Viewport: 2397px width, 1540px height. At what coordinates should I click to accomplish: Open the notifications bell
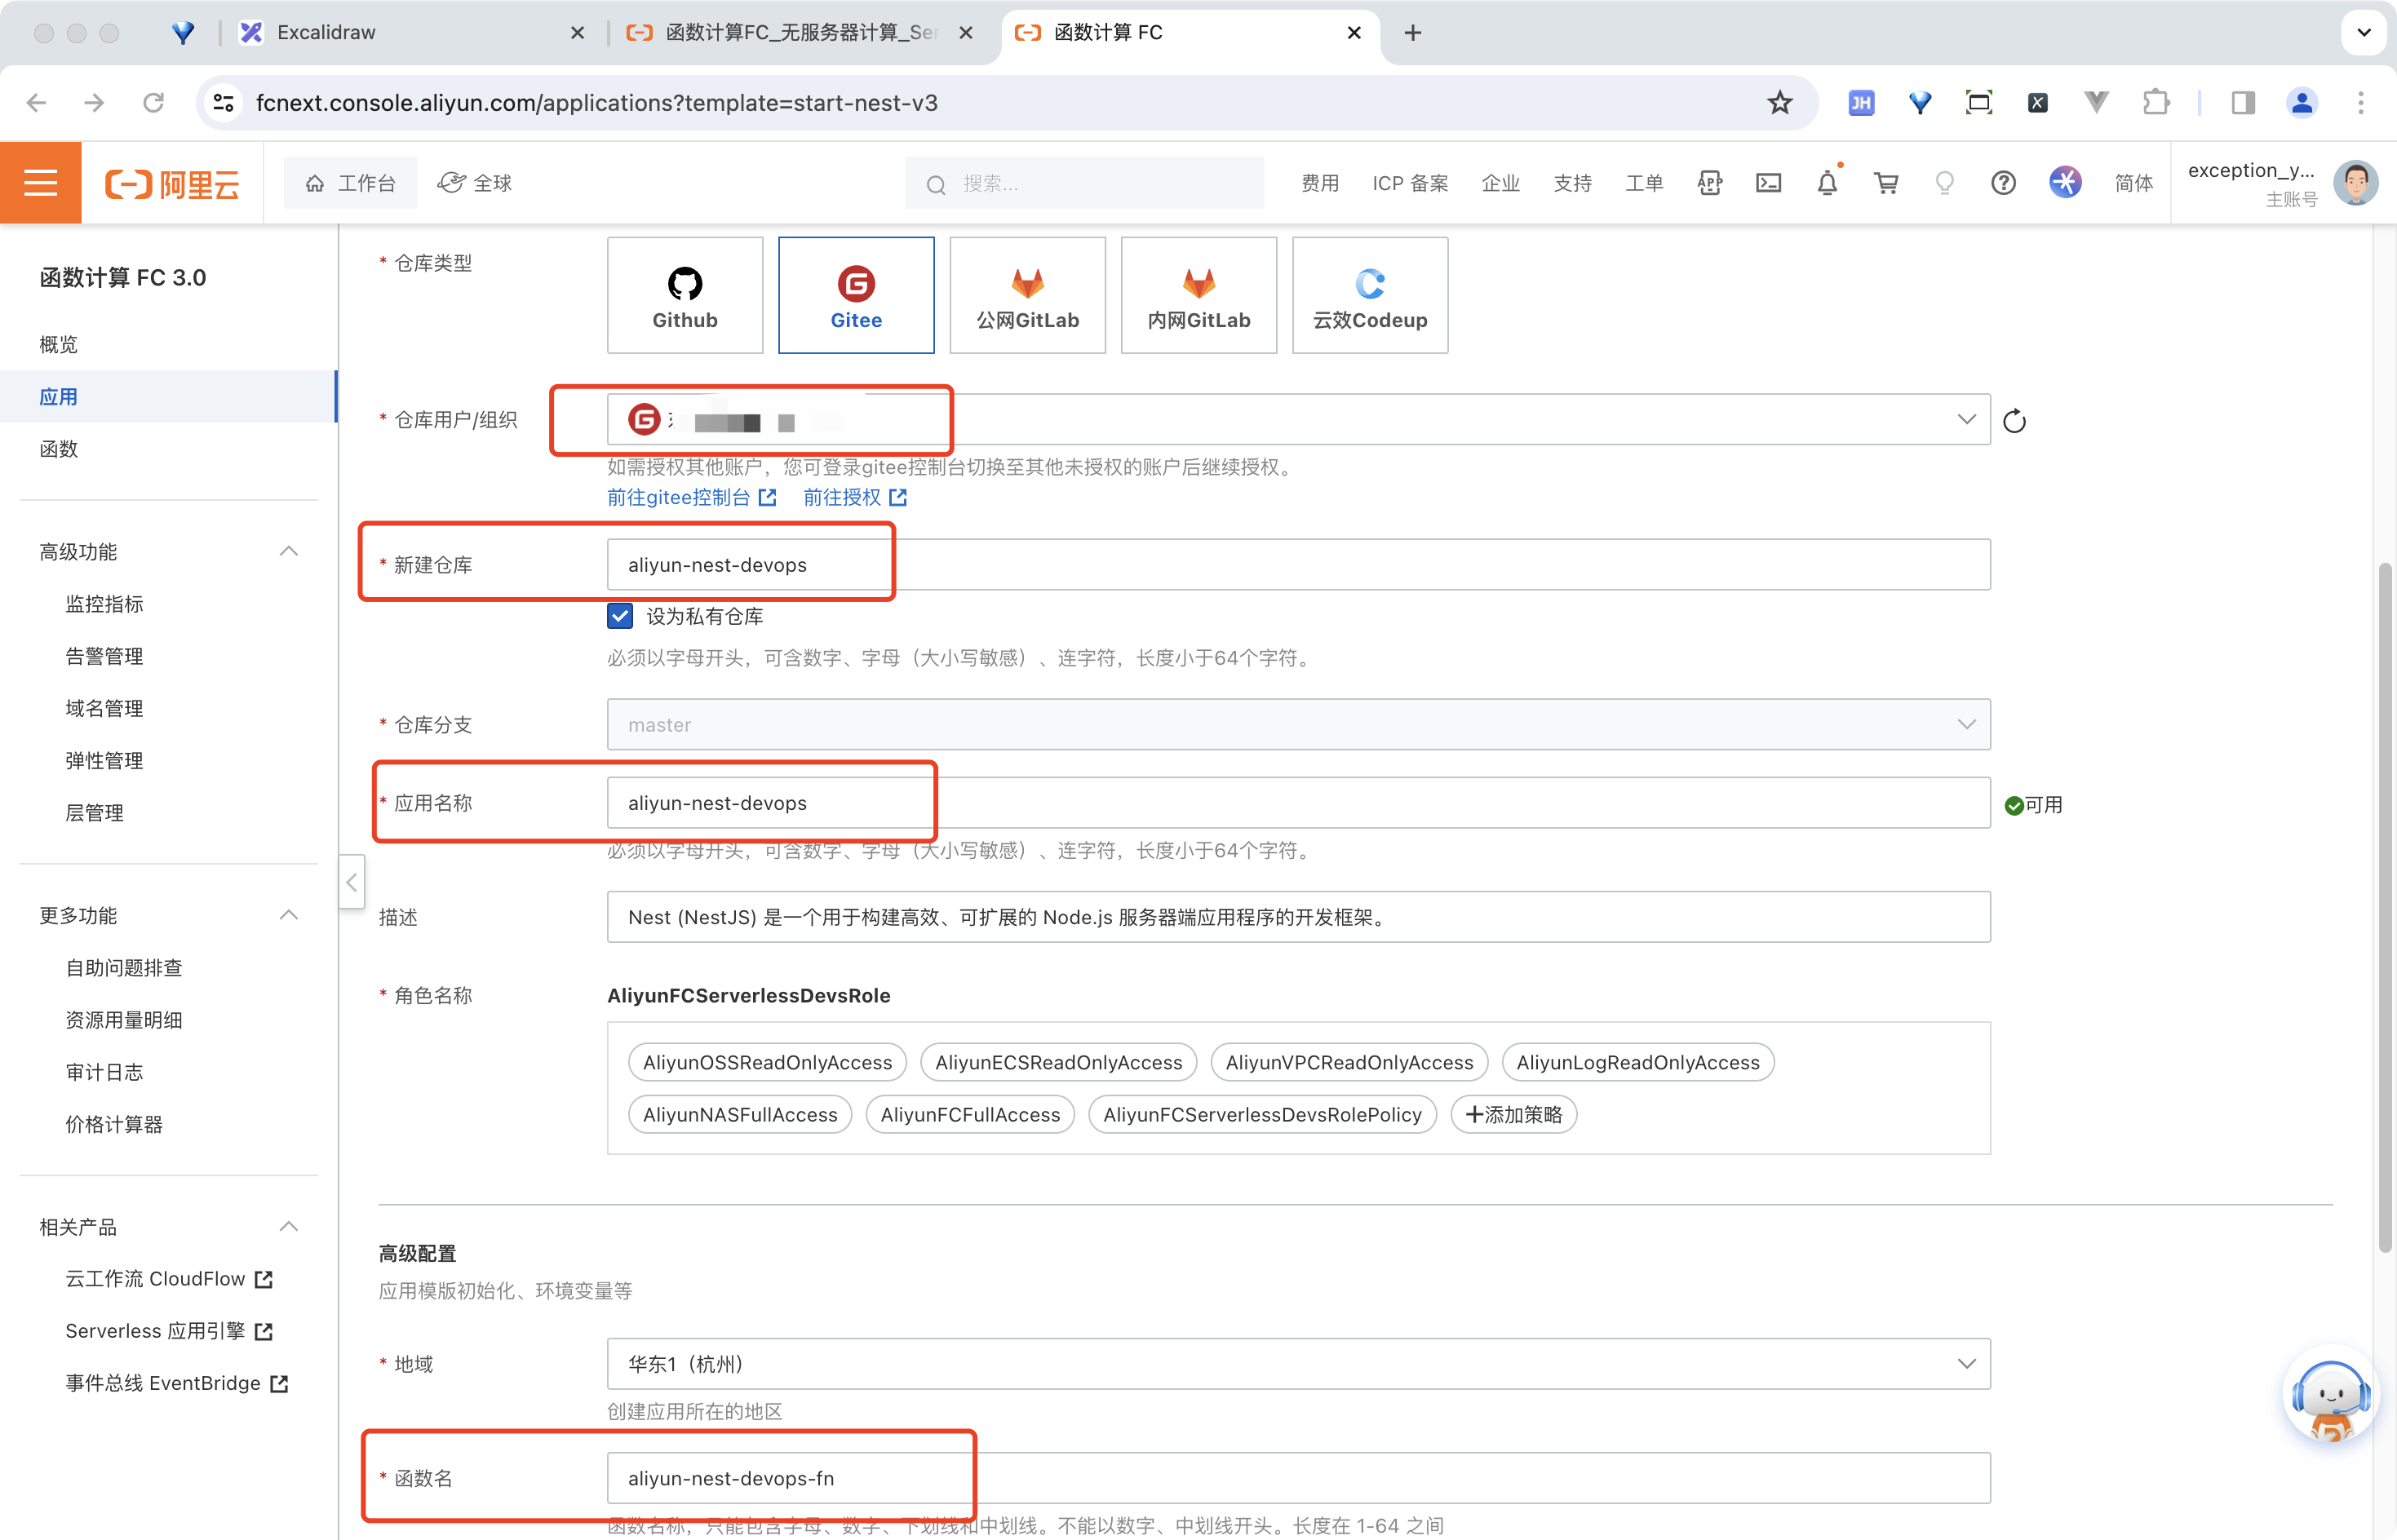tap(1827, 183)
